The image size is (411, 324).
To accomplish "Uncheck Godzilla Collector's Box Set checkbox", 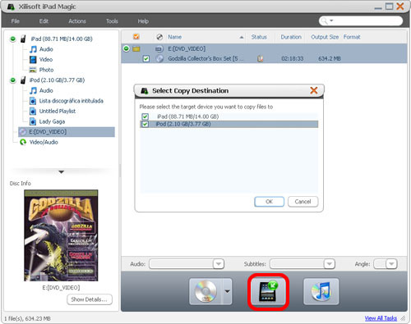I will (146, 58).
